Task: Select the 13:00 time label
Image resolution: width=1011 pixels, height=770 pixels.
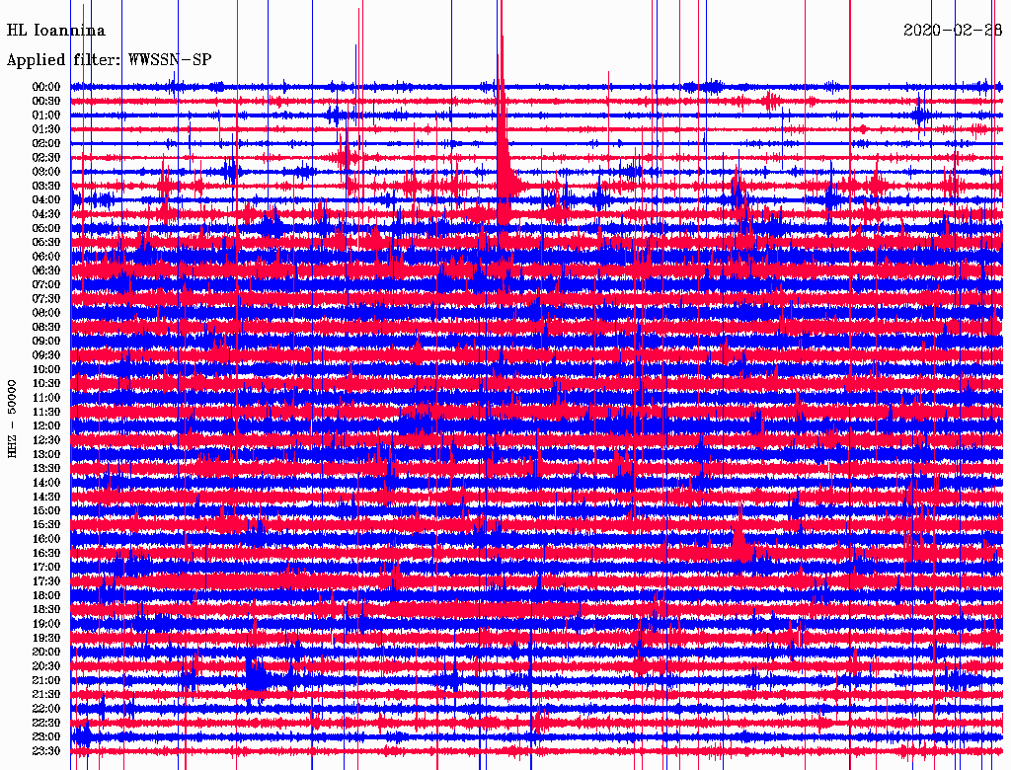Action: tap(46, 454)
